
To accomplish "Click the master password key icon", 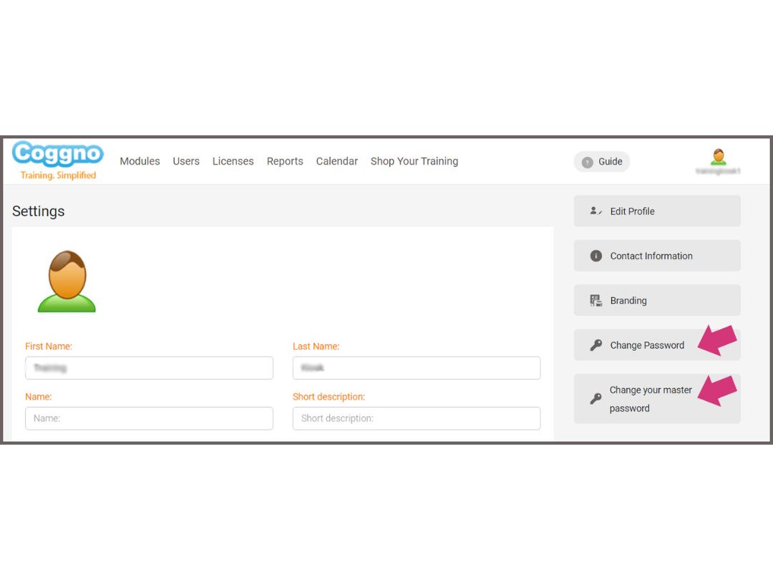I will pyautogui.click(x=596, y=399).
